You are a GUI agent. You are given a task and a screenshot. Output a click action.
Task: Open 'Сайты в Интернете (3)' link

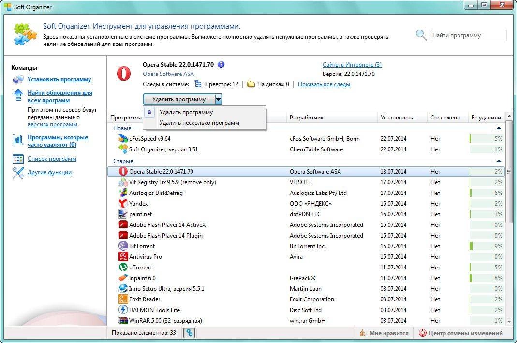coord(352,65)
